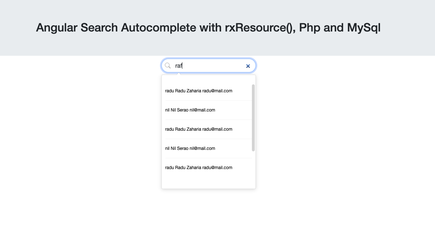Image resolution: width=435 pixels, height=227 pixels.
Task: Select radu@mail.com email text in top suggestion
Action: point(217,91)
